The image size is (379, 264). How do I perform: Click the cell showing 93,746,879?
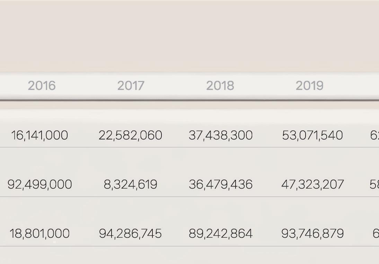312,234
